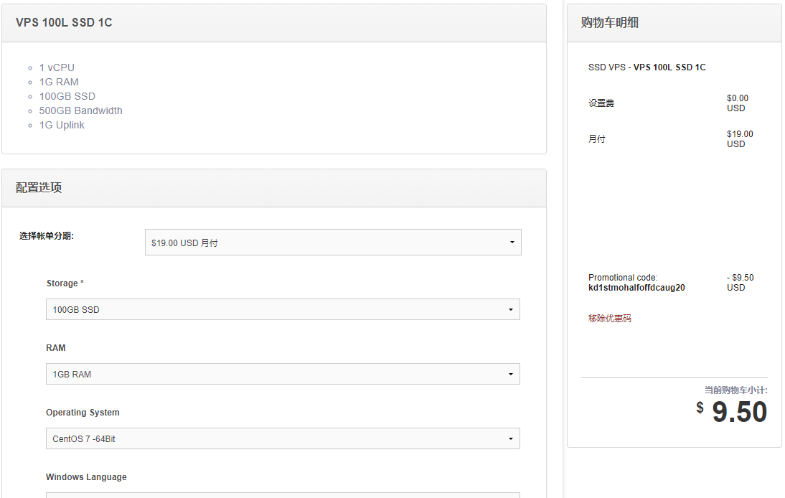Click the Windows Language selection field

coord(282,495)
